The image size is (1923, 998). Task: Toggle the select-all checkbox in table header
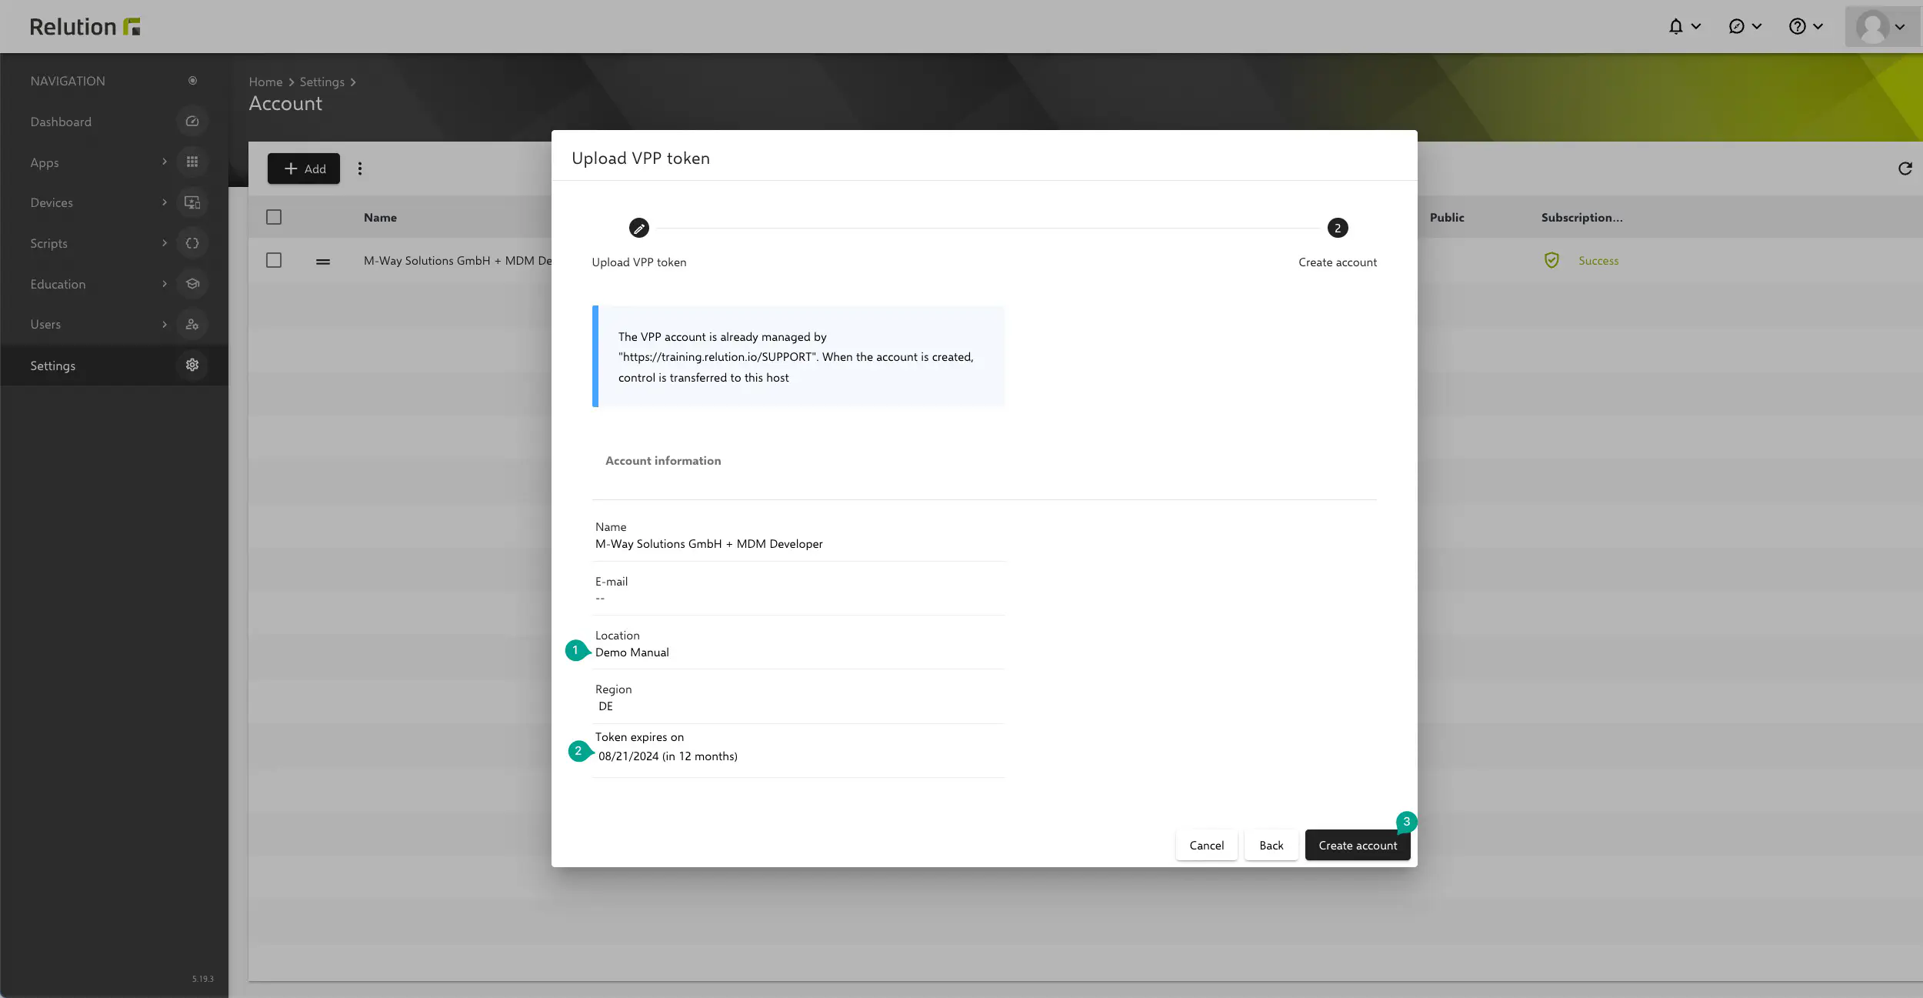click(274, 218)
